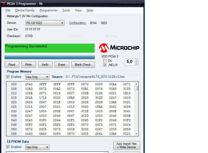Click memory cell 2862 in row 028
208x153 pixels.
tap(113, 107)
